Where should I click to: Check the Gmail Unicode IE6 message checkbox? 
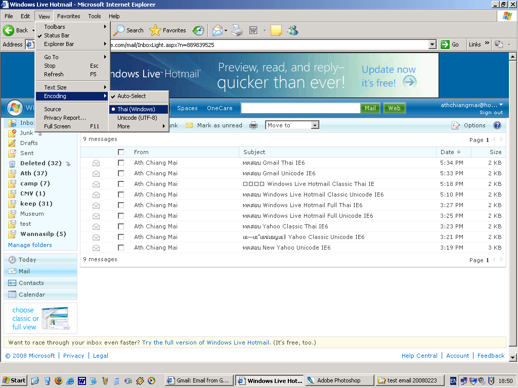pyautogui.click(x=121, y=173)
